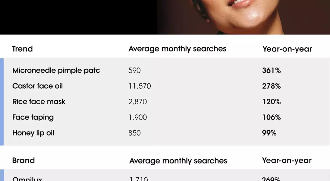Select the 850 monthly searches value

[134, 133]
